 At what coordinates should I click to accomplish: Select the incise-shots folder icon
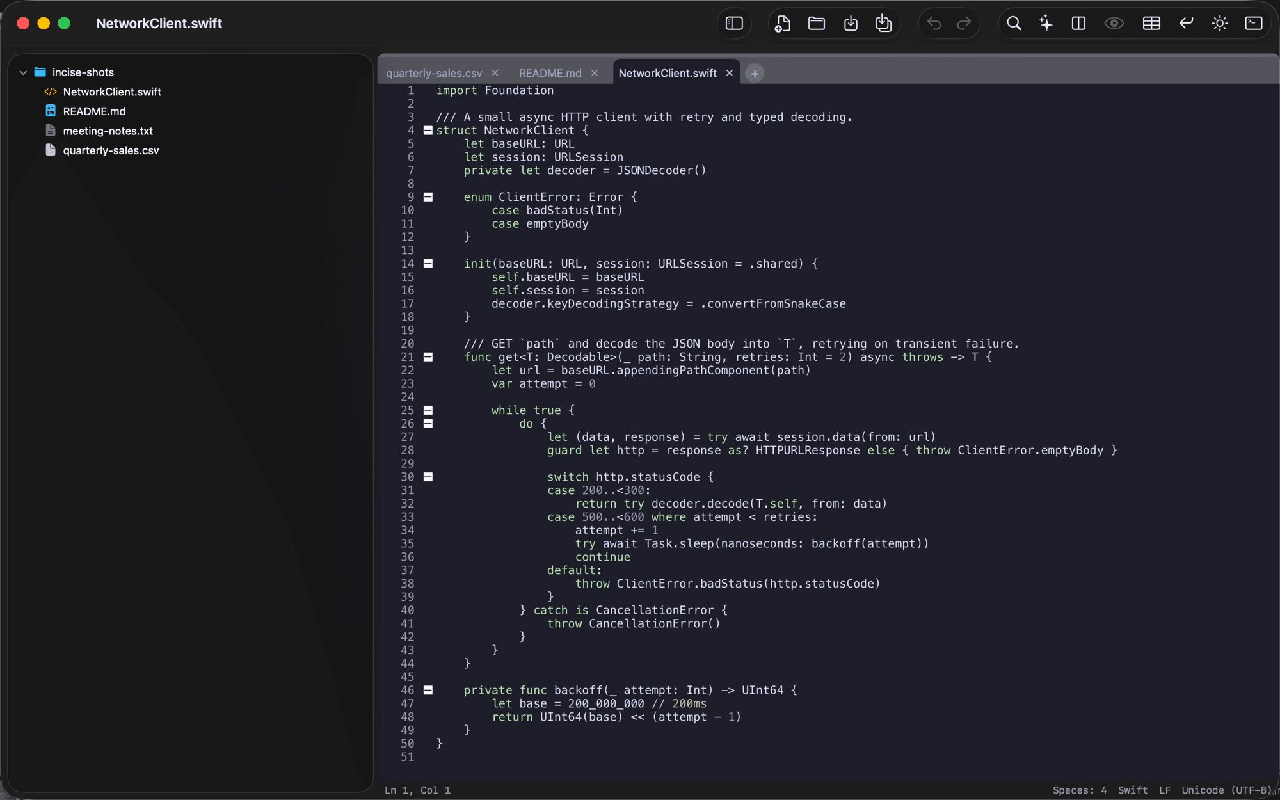[x=40, y=72]
